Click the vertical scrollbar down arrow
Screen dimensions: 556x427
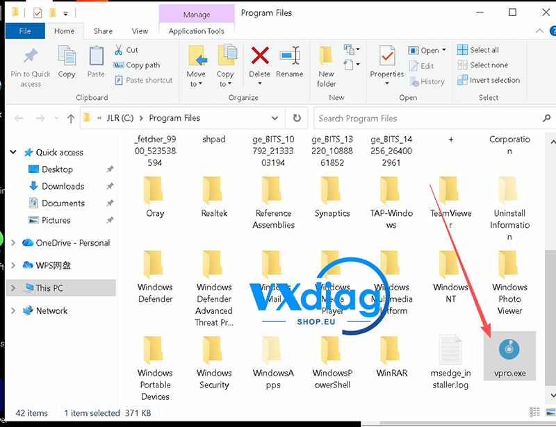tap(552, 396)
